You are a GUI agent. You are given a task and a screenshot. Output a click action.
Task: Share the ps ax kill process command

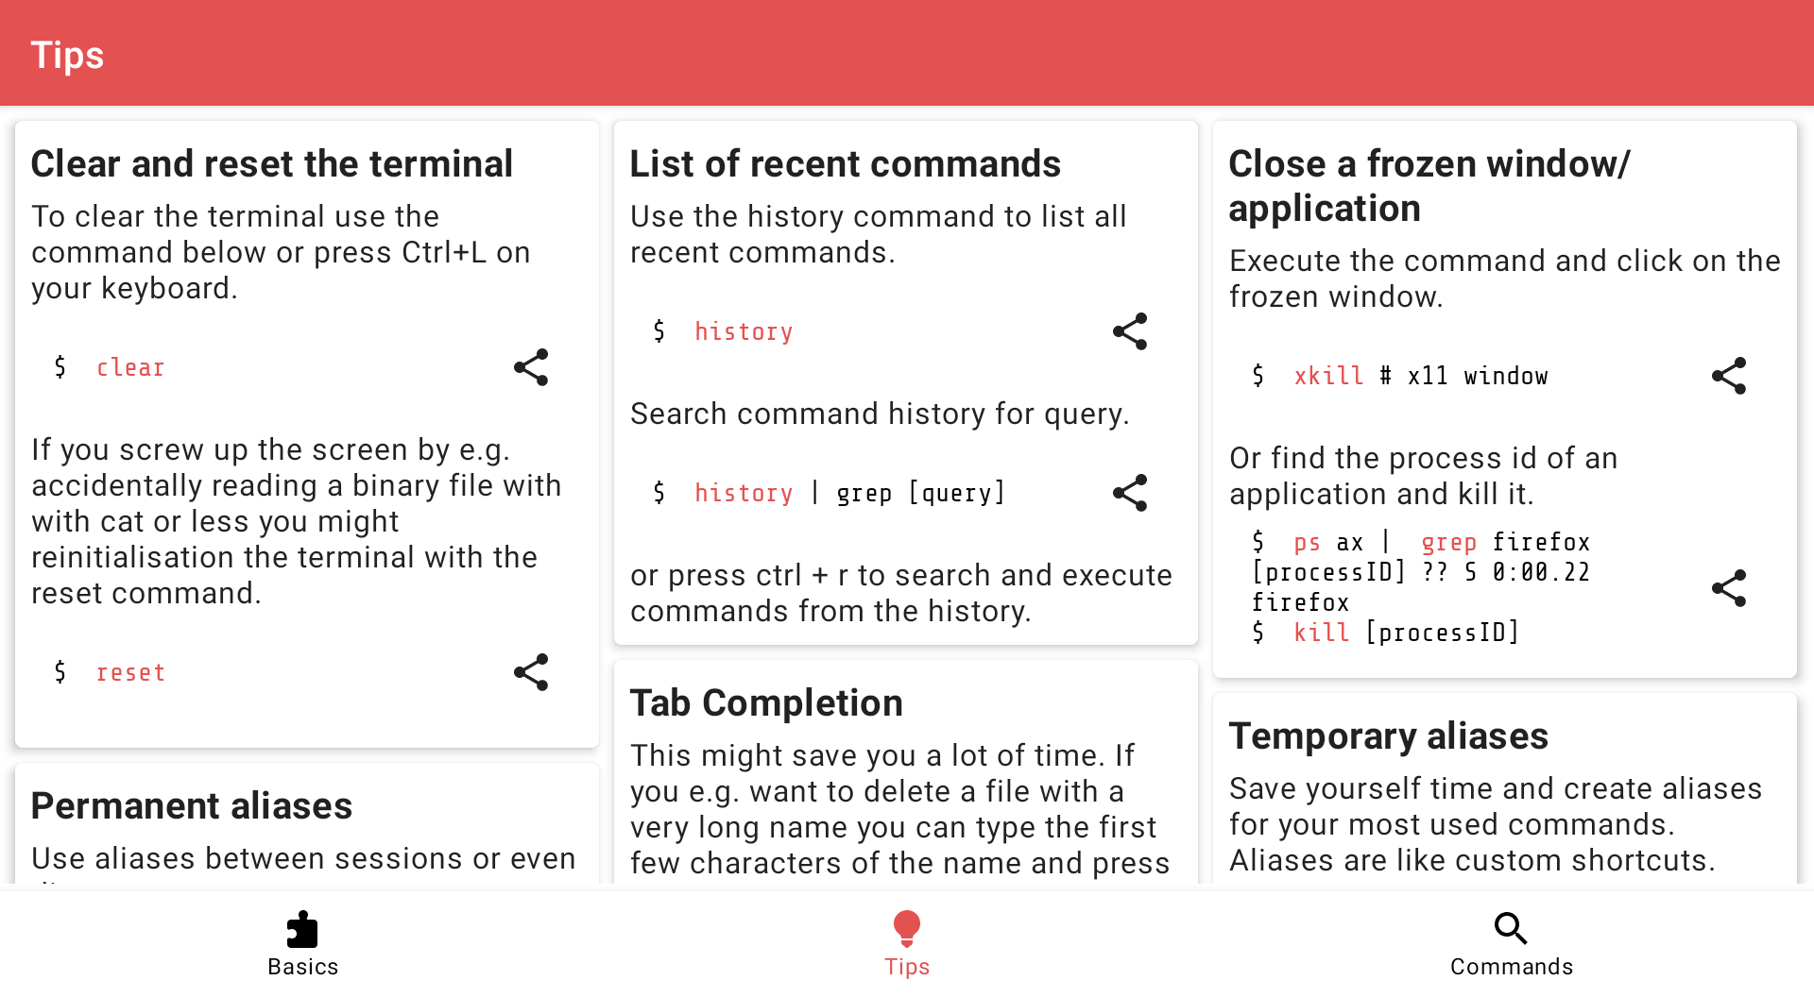click(1729, 588)
